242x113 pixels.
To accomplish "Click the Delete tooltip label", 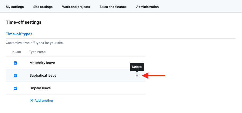I will 137,67.
